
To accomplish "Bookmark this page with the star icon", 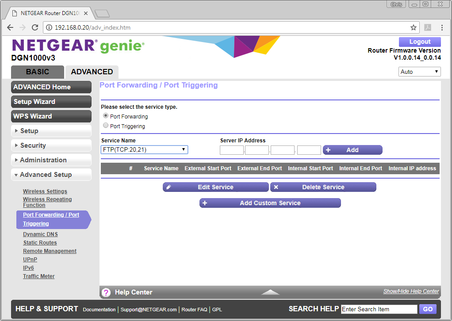I will 414,27.
